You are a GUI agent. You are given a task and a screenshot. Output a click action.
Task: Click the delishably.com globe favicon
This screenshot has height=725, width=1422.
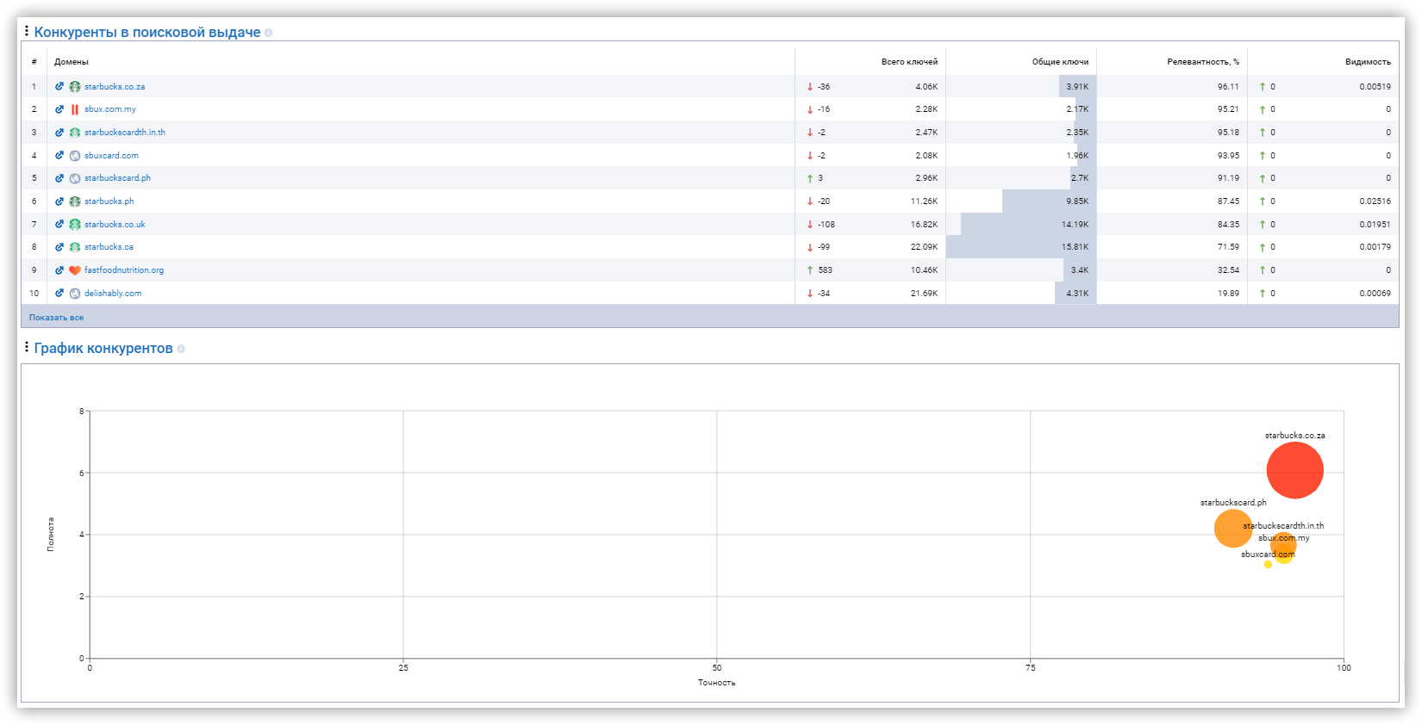[75, 294]
